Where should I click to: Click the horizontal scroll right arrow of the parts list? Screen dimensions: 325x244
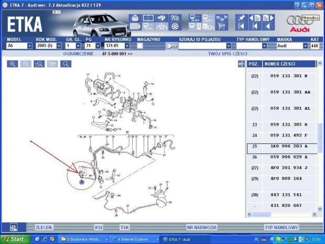pos(315,214)
